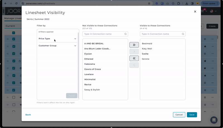Image resolution: width=223 pixels, height=128 pixels.
Task: Select A AND BE BRIDAL connection
Action: coord(94,44)
